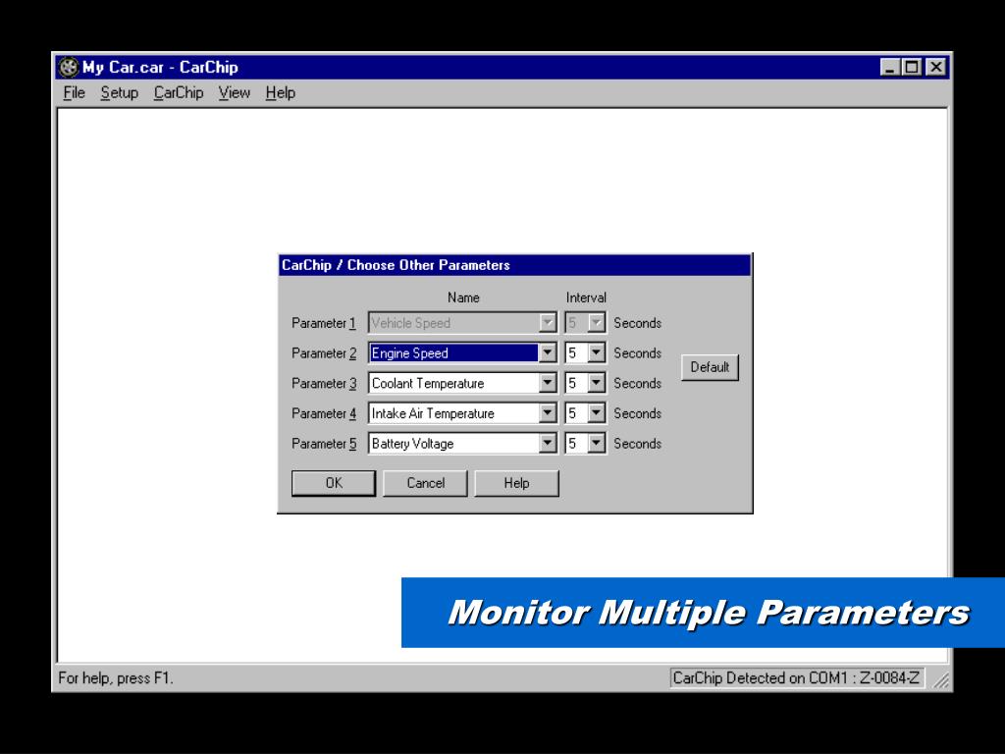Open the Setup menu
This screenshot has width=1005, height=754.
(x=119, y=93)
